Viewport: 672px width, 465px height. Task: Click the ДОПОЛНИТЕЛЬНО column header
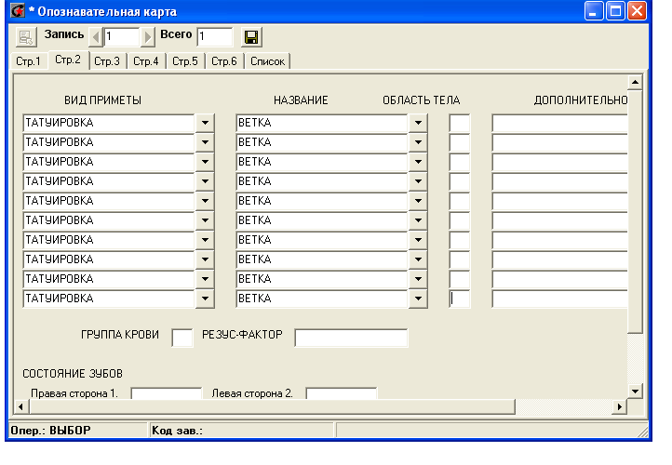[581, 100]
